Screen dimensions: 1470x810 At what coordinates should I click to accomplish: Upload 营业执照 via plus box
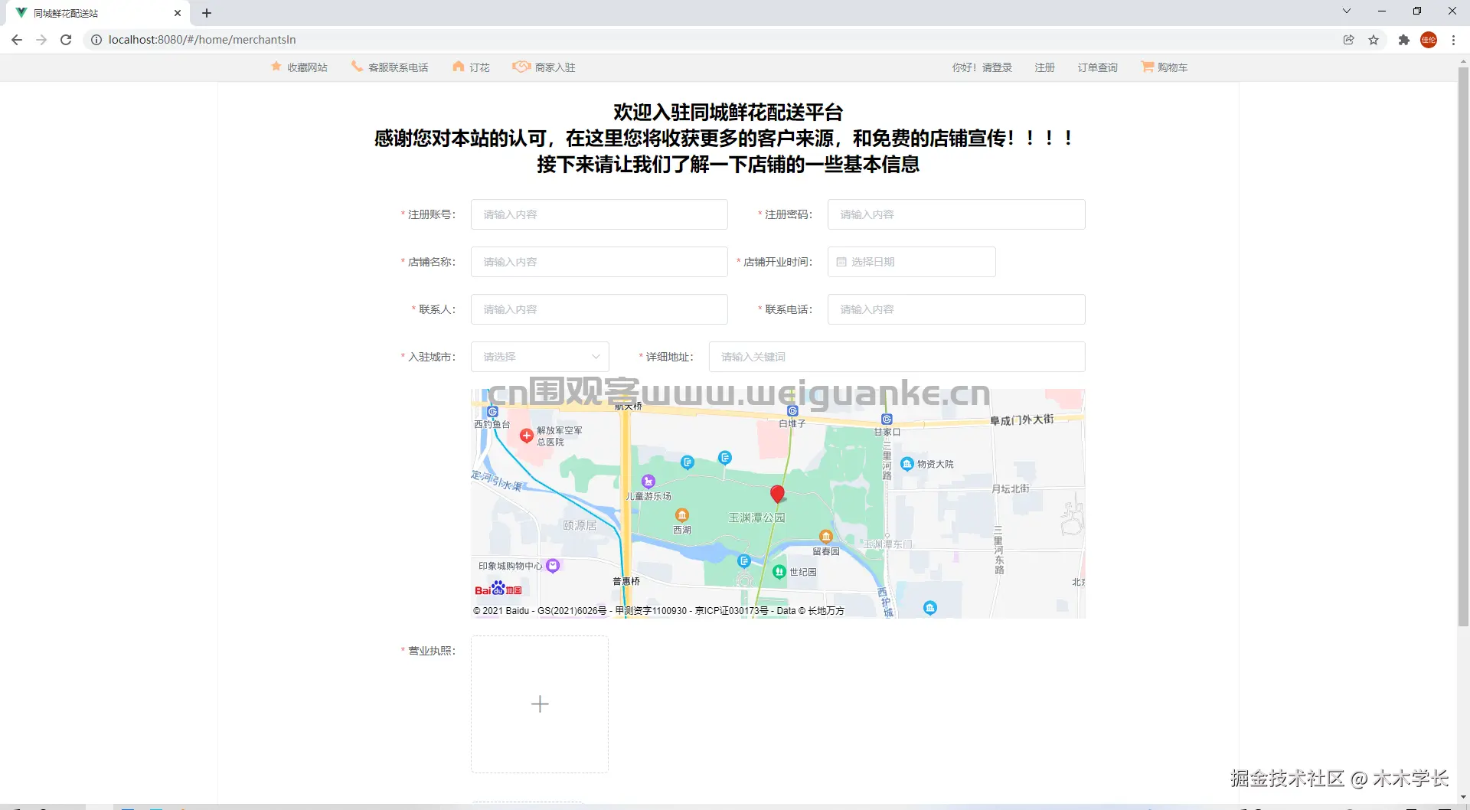coord(540,704)
